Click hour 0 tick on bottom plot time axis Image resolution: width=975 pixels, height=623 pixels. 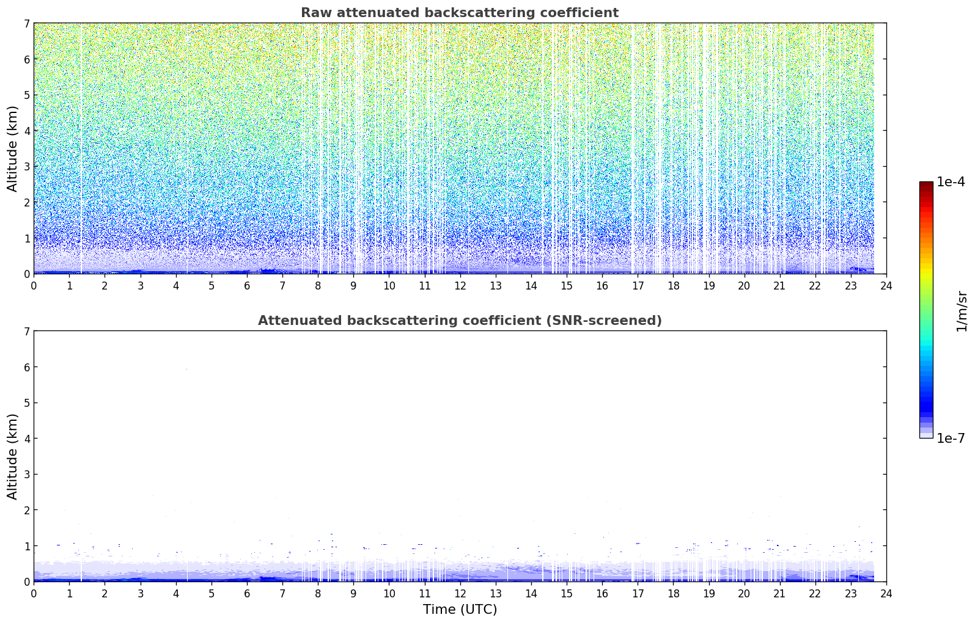coord(34,593)
